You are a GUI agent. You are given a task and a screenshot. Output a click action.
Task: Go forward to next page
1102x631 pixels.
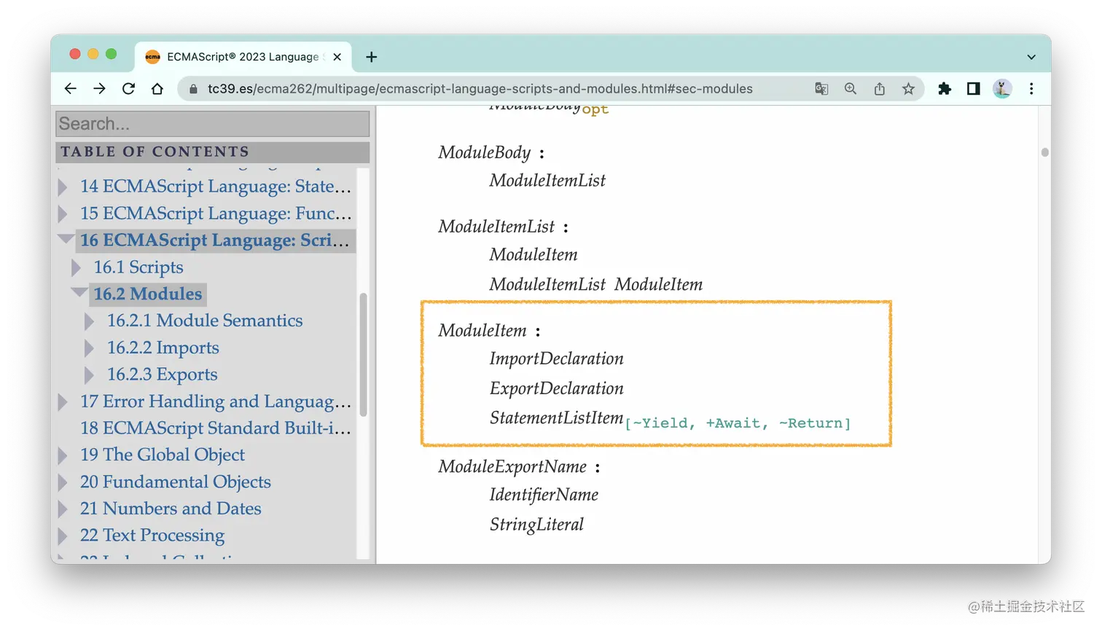99,89
